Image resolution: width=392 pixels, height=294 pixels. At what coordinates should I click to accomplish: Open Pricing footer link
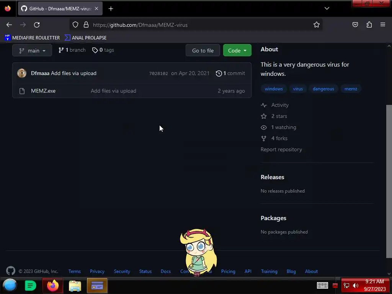[228, 271]
